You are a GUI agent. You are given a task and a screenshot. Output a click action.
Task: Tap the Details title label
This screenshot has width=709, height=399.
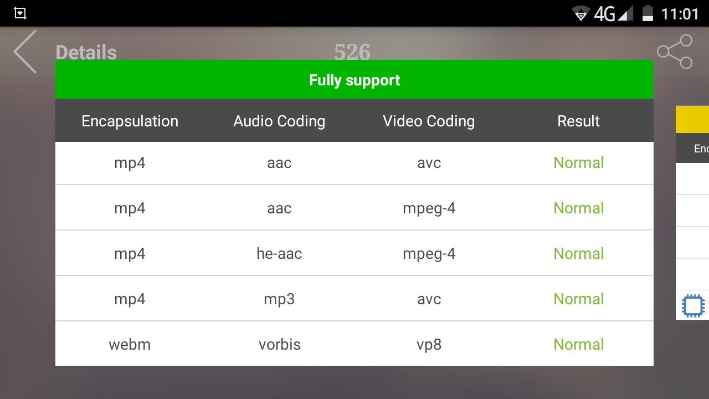pyautogui.click(x=86, y=53)
